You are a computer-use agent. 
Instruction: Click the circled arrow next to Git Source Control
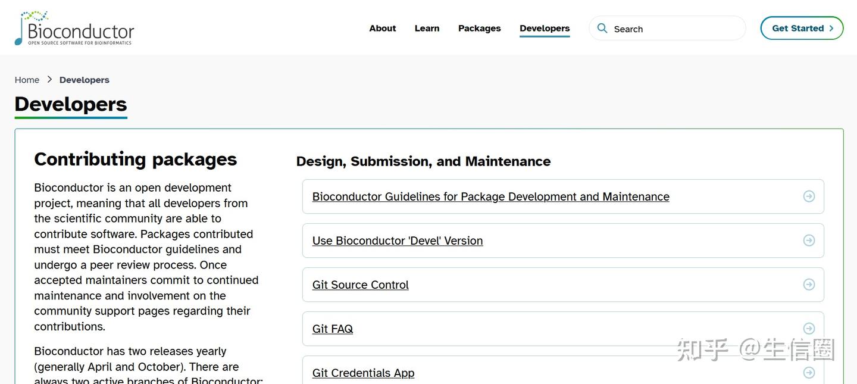(x=808, y=283)
